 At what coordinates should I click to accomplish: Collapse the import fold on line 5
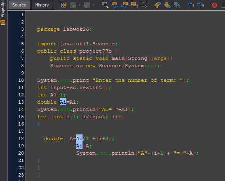coord(30,44)
